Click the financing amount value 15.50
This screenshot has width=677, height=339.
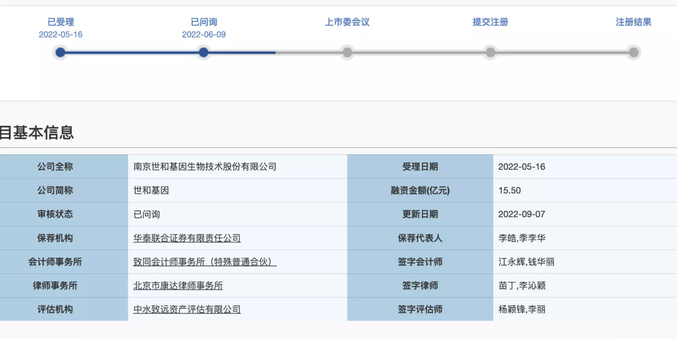pos(509,190)
